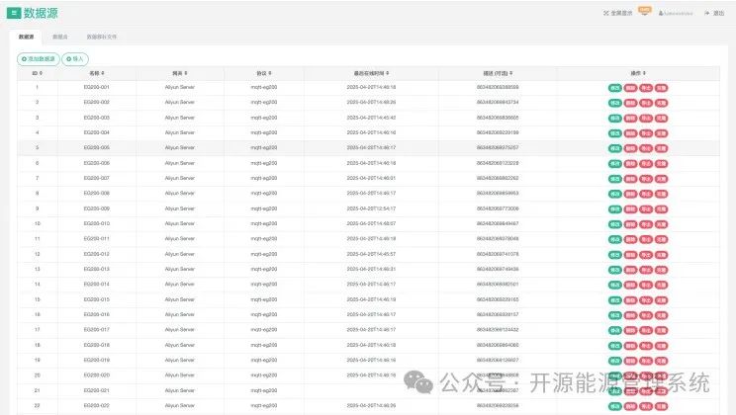Click last red clone button in EG200-017 row
This screenshot has width=736, height=415.
[662, 330]
